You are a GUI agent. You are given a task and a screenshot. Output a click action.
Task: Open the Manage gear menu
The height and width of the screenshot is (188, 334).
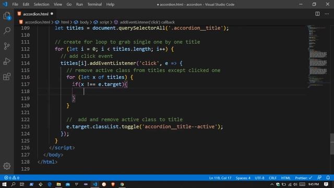pyautogui.click(x=7, y=166)
